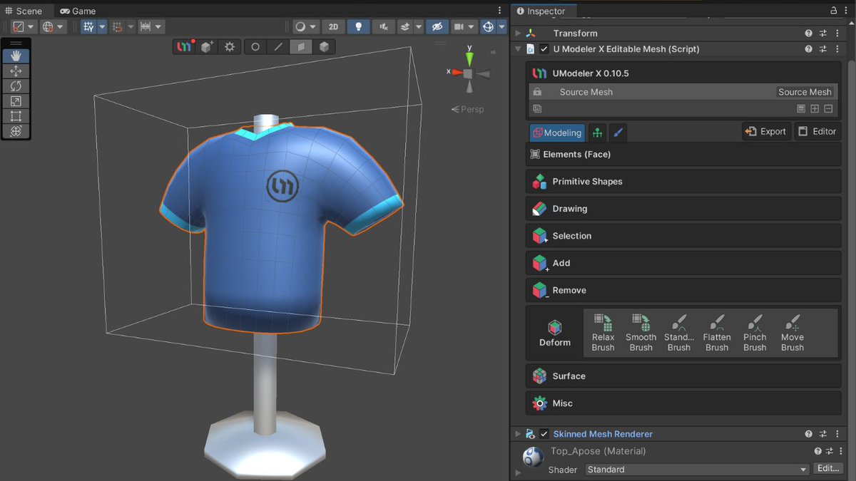Expand the Transform component foldout

[x=519, y=33]
